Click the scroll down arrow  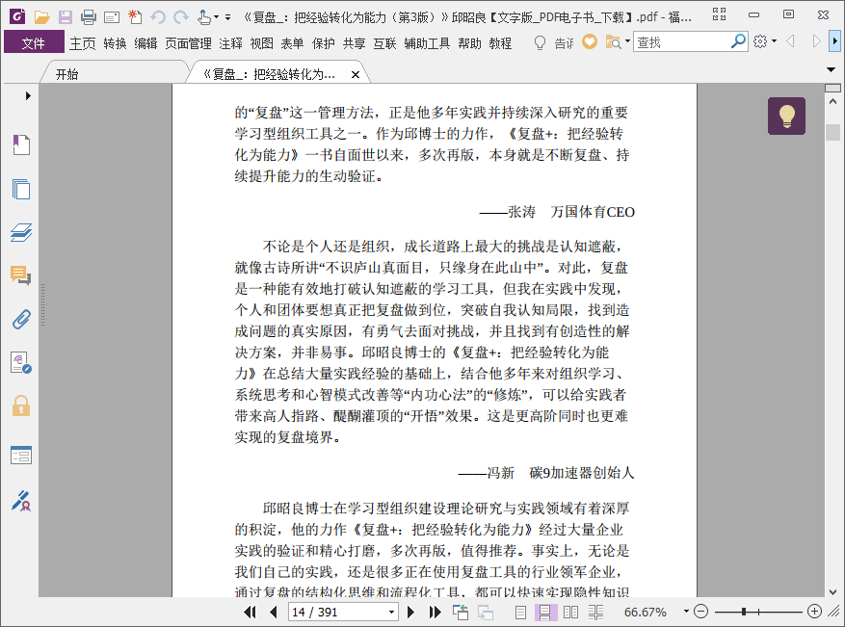[833, 591]
